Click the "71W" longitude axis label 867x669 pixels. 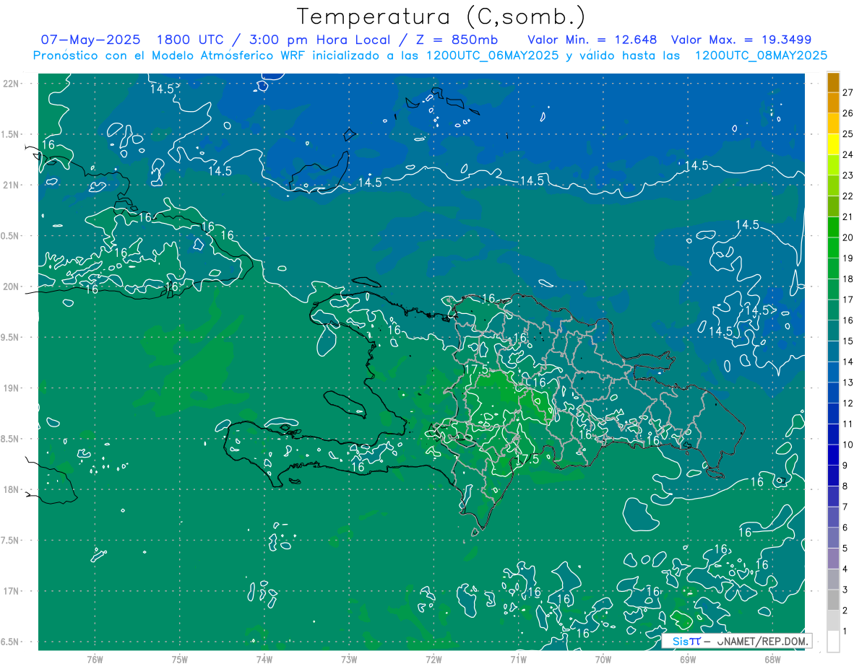518,659
